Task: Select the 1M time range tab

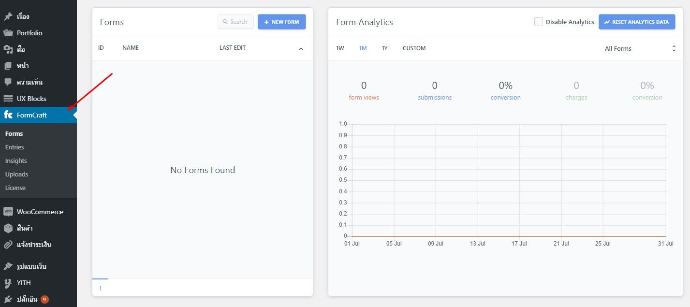Action: [x=363, y=48]
